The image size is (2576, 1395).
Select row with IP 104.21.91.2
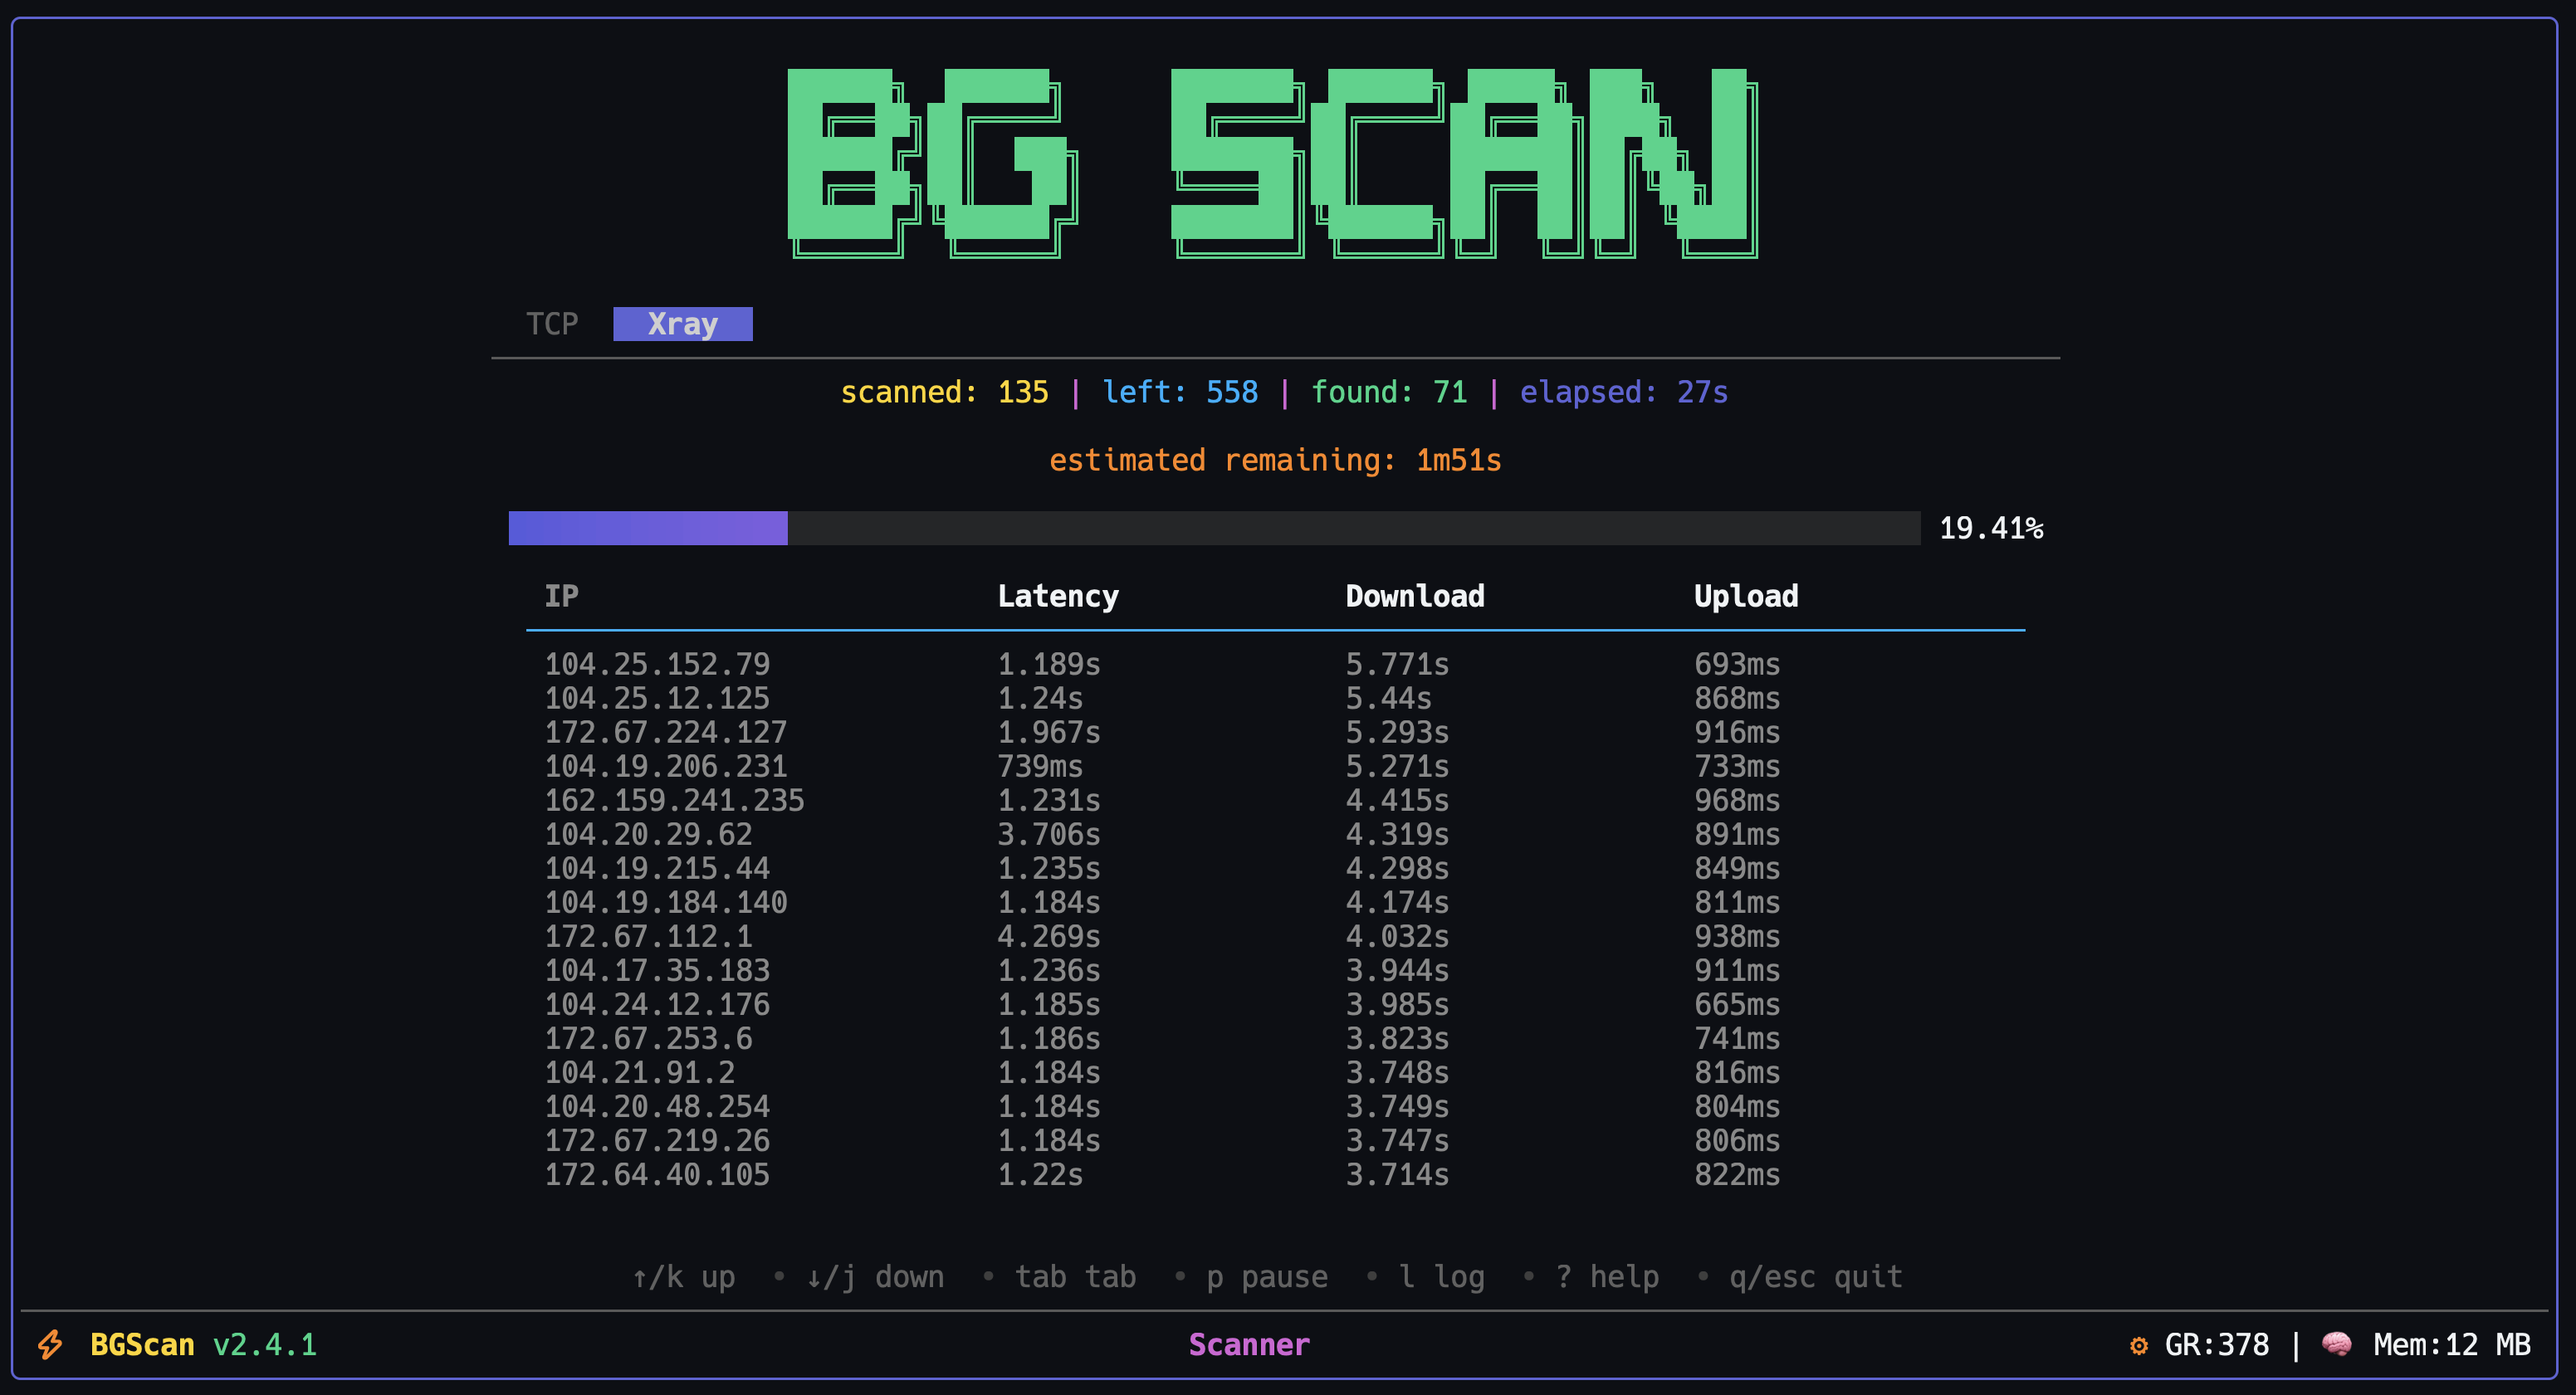point(1275,1071)
